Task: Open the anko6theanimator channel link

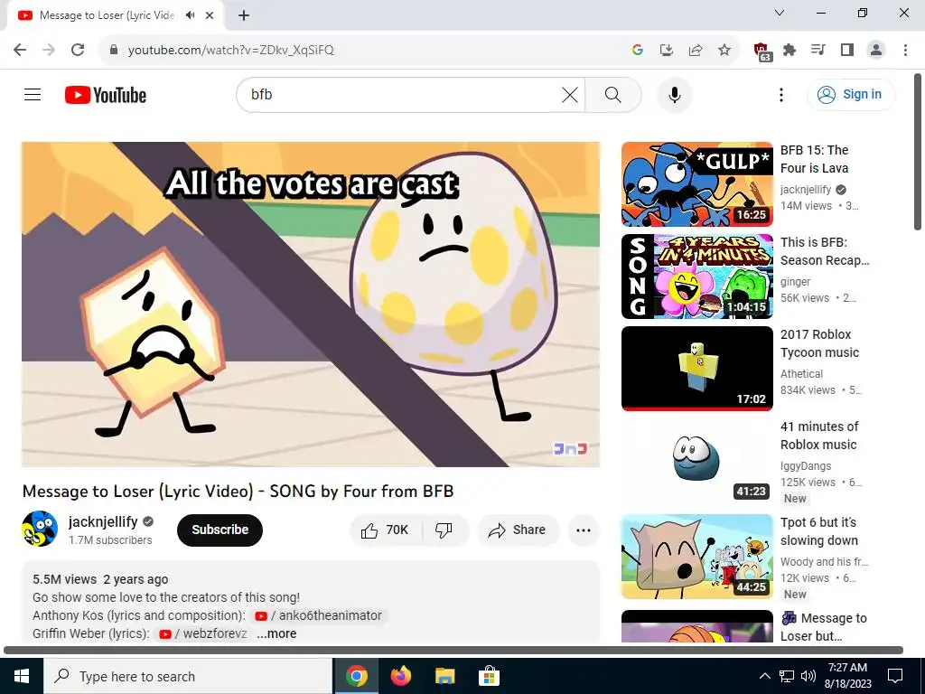Action: click(319, 615)
